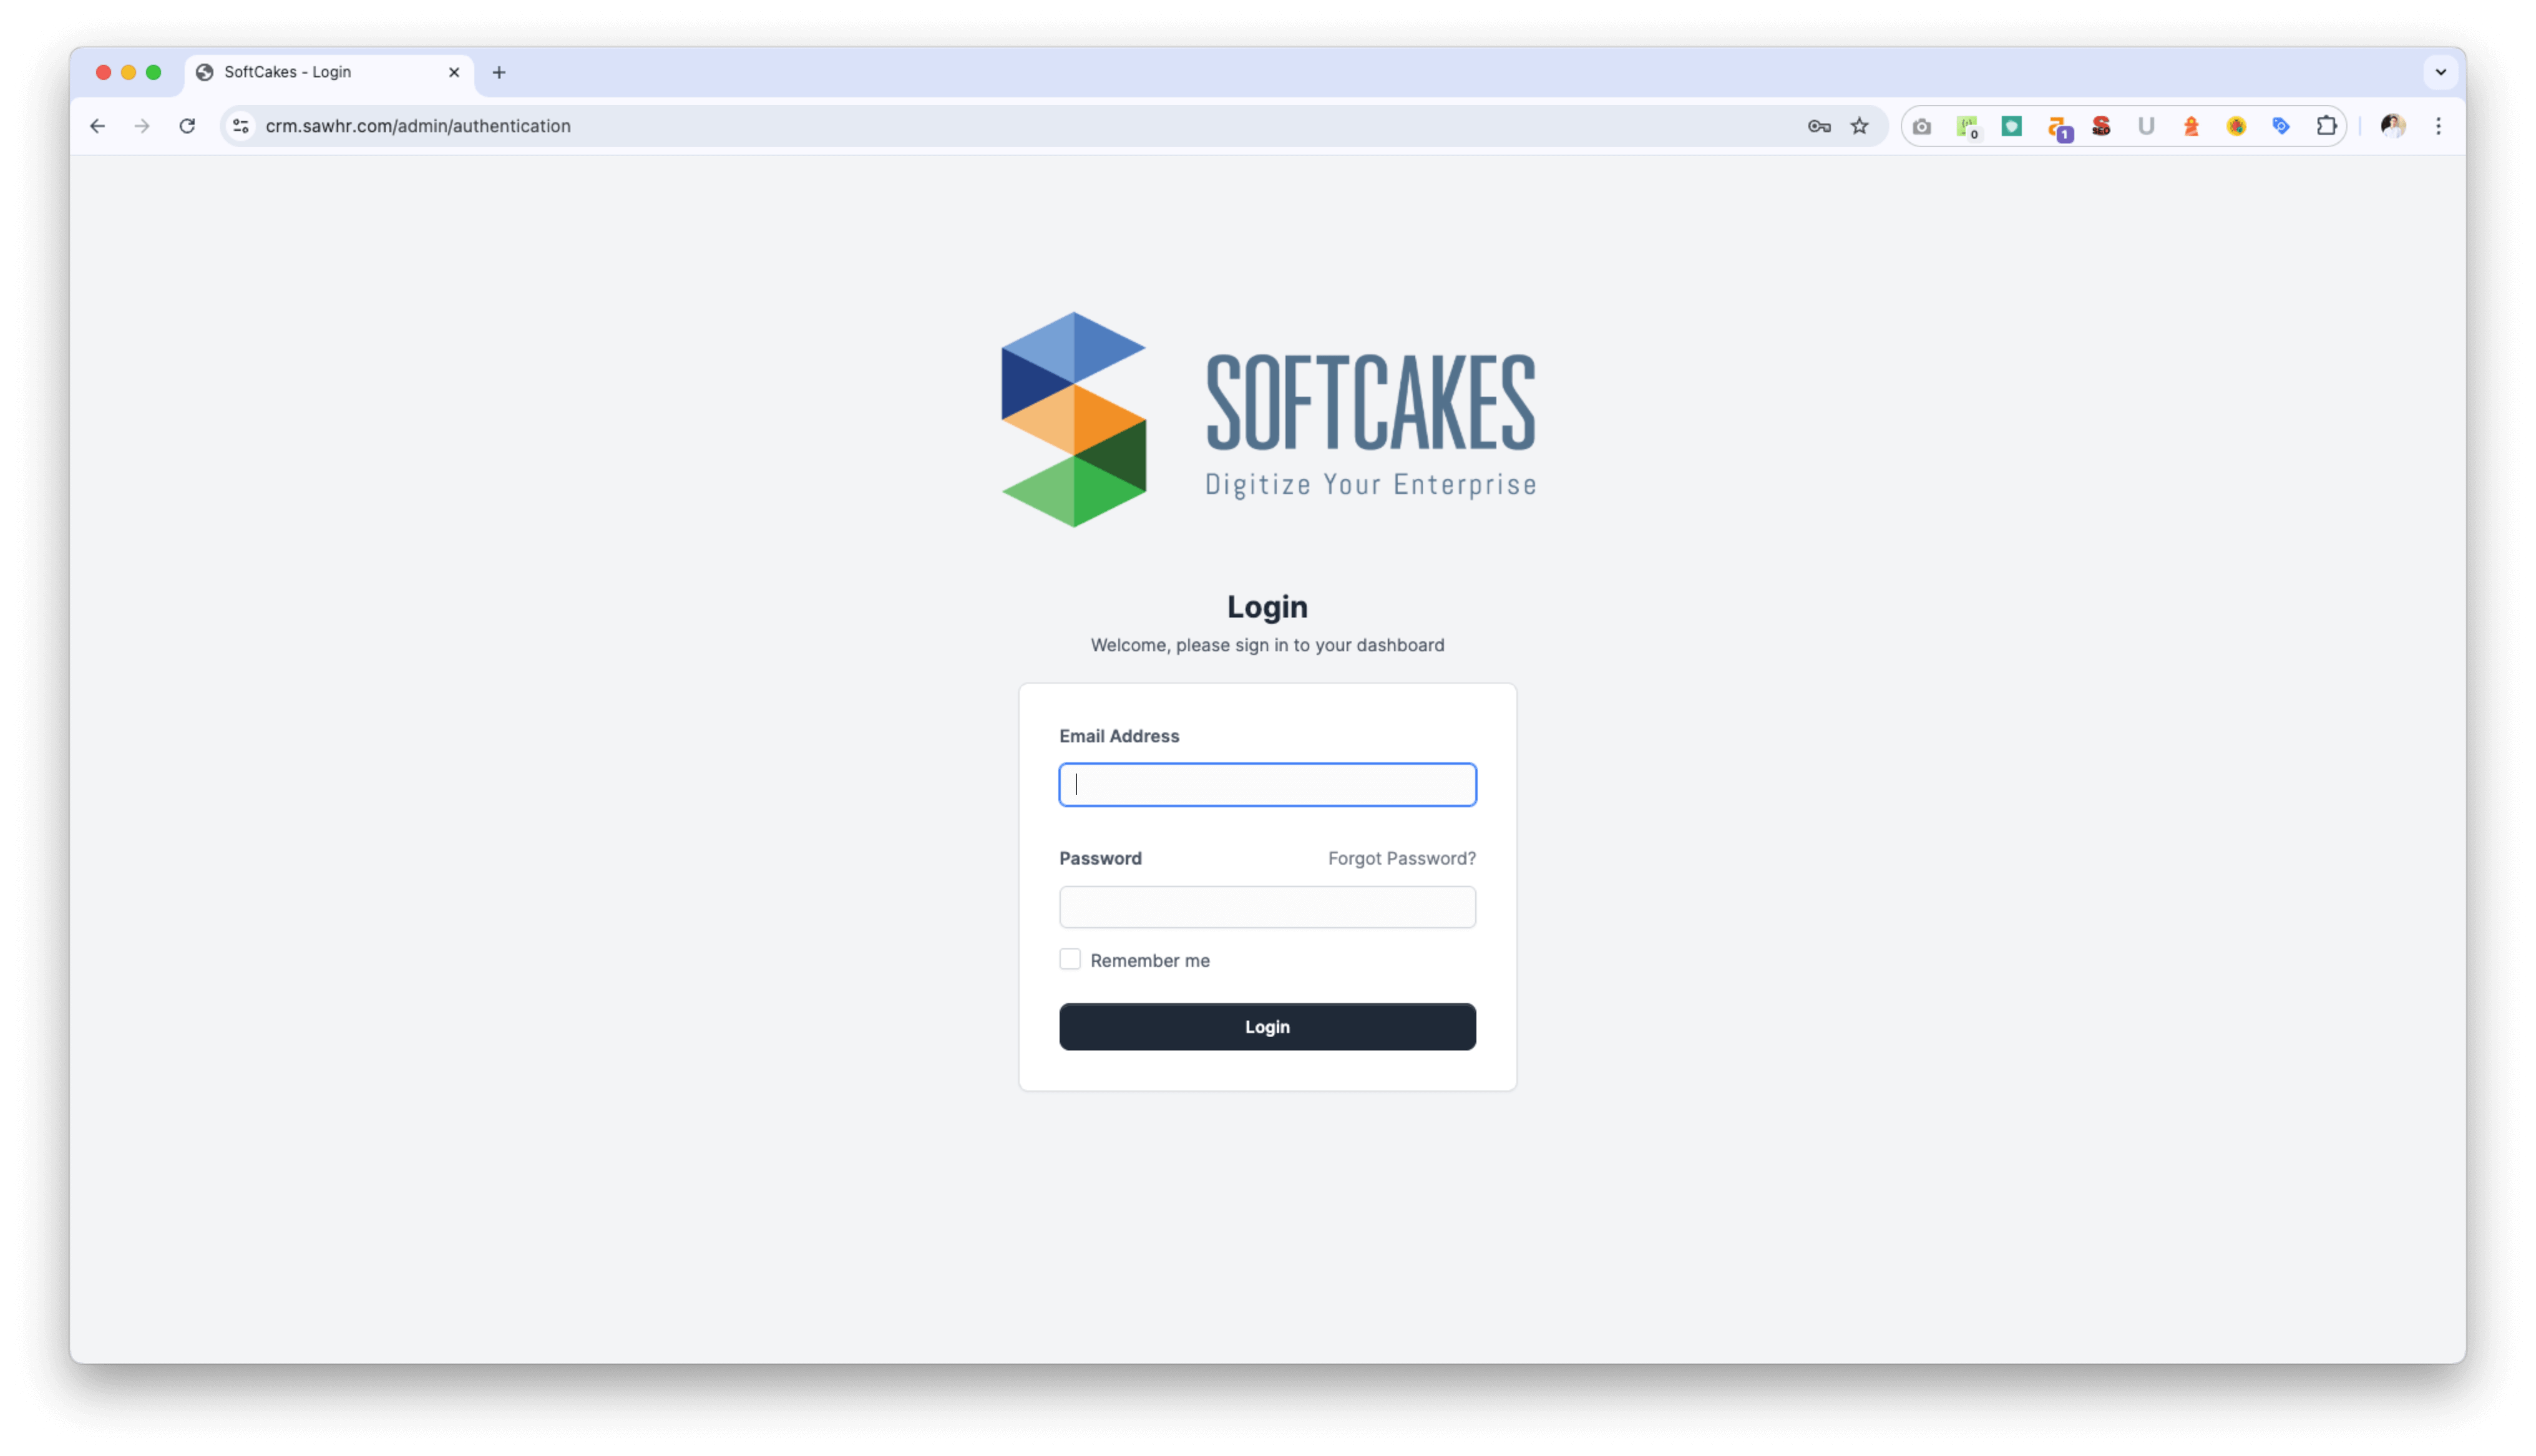Click the browser forward arrow

click(x=142, y=126)
